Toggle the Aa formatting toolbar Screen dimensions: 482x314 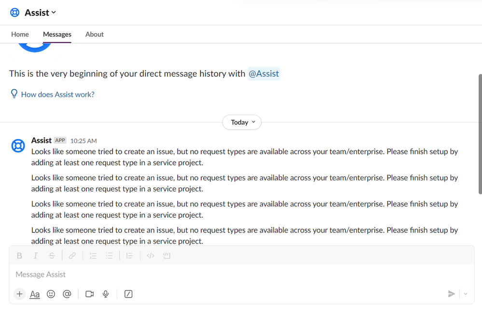(35, 294)
